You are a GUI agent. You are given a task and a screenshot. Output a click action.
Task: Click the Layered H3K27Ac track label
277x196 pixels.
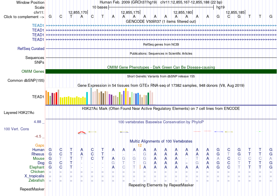pos(19,113)
